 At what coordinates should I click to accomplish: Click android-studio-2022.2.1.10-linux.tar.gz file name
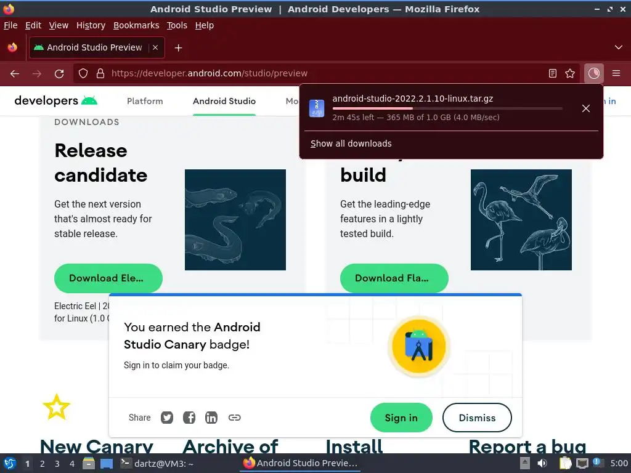(x=412, y=99)
